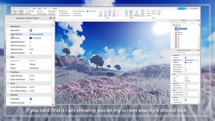Show Network stats
The image size is (215, 121).
coord(154,11)
